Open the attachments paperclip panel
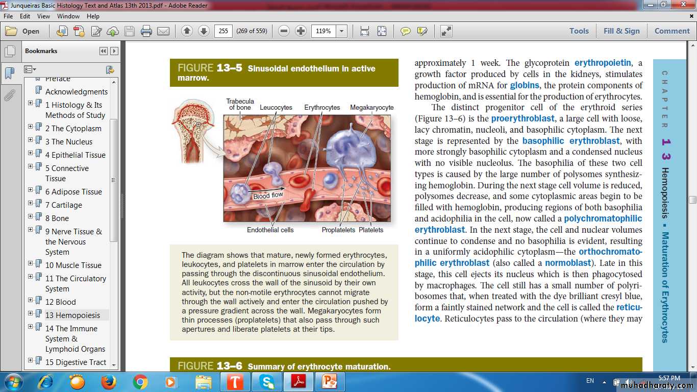 click(x=9, y=95)
